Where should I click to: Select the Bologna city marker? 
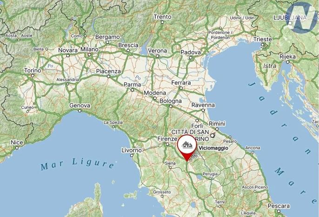(171, 106)
